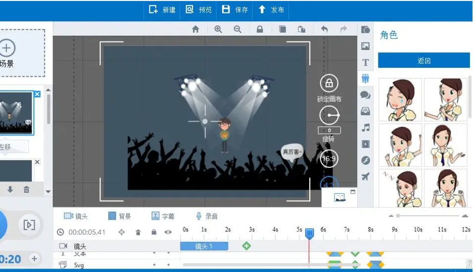This screenshot has width=474, height=272.
Task: Open the text tool in right sidebar
Action: (366, 62)
